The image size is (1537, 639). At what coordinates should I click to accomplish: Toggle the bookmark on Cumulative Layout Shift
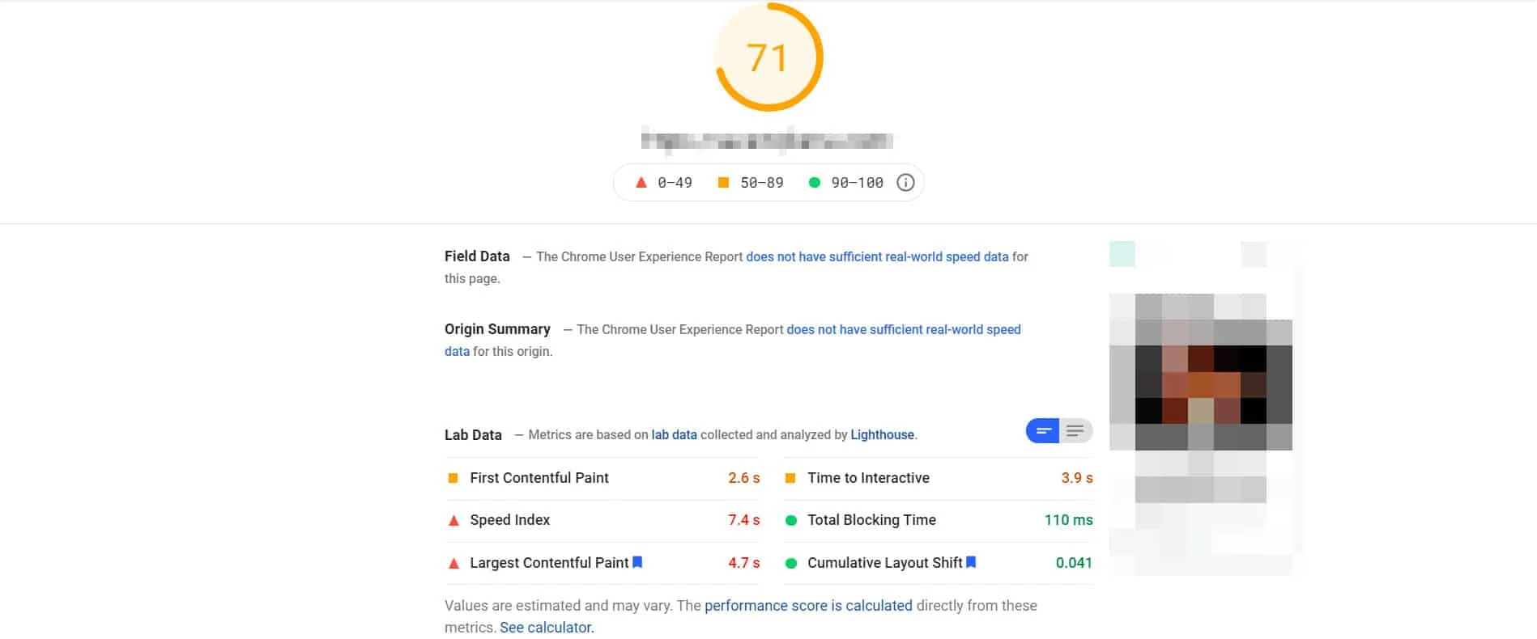972,561
